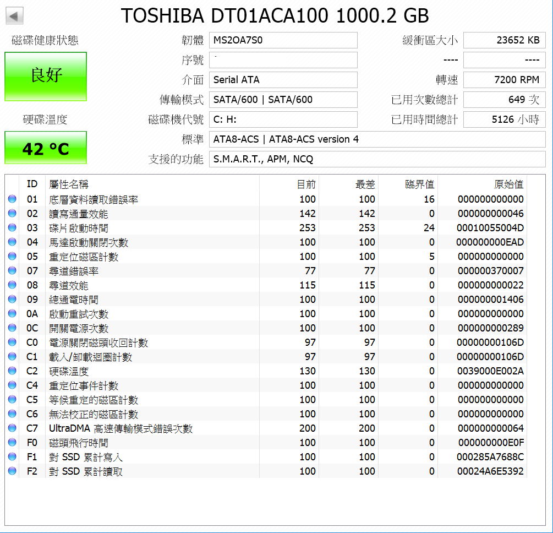Select the 等候重定的磁區計數 attribute row

(x=266, y=399)
